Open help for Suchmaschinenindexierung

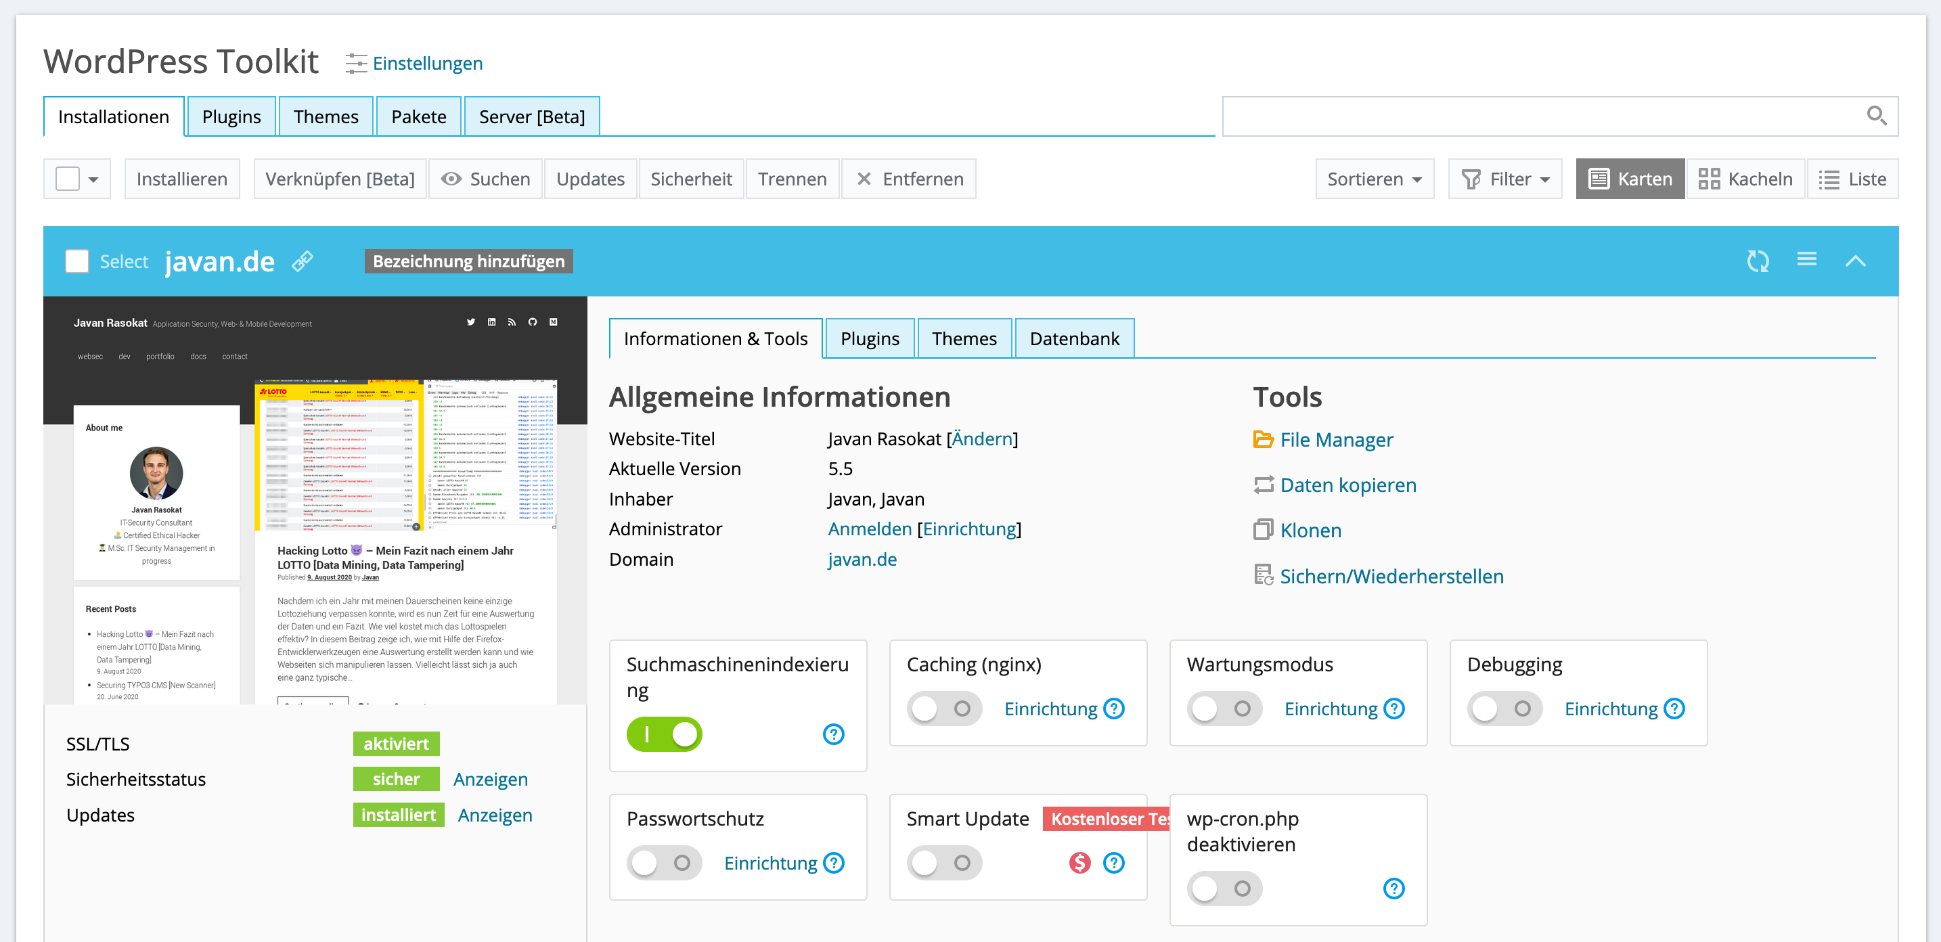tap(833, 734)
